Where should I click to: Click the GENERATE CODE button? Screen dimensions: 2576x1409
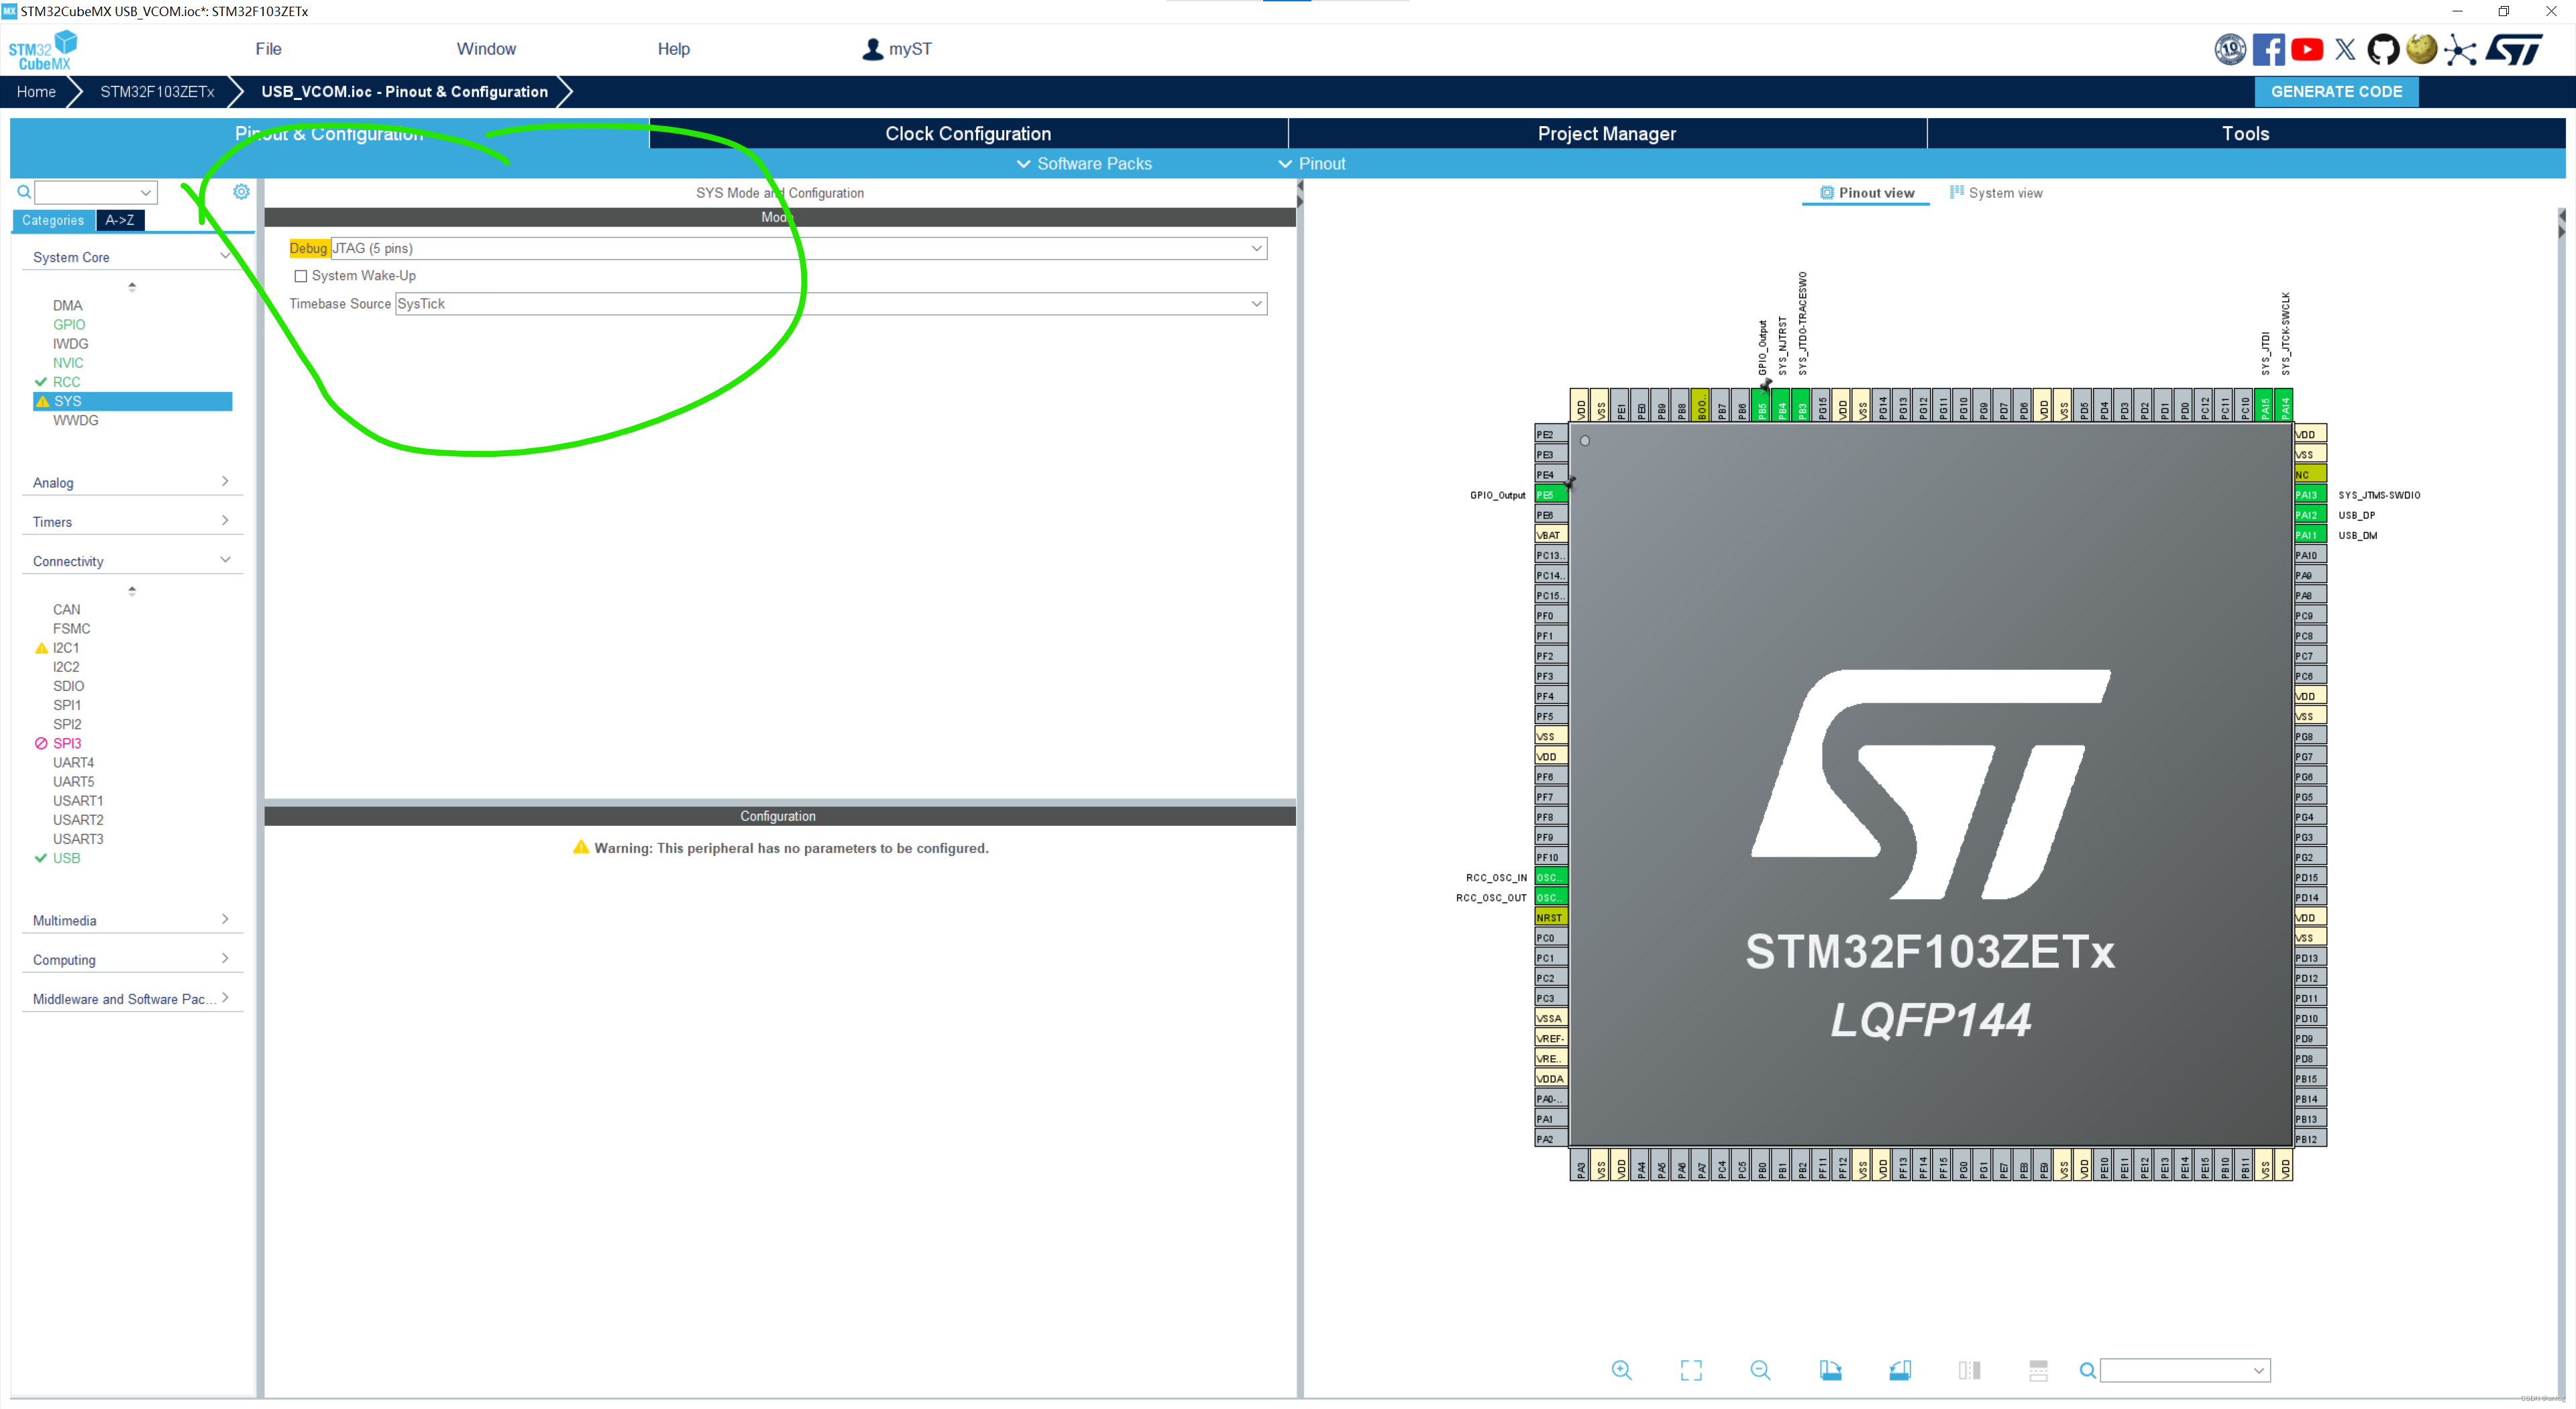pos(2335,91)
